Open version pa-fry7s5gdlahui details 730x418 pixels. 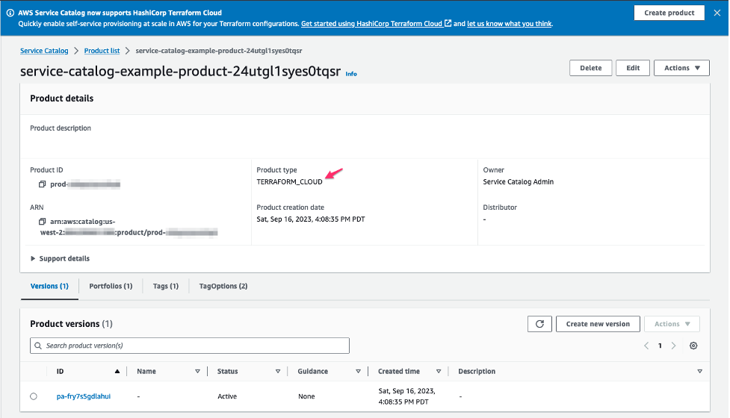(x=84, y=396)
